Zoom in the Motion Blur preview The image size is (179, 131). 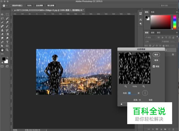pyautogui.click(x=143, y=86)
